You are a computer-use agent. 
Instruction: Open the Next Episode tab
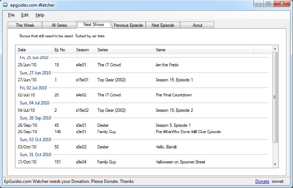pos(163,25)
